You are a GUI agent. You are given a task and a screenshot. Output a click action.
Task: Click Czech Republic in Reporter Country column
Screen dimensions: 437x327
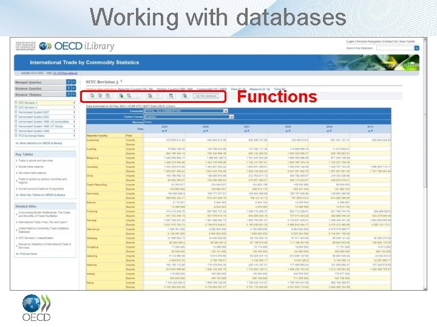(x=96, y=185)
